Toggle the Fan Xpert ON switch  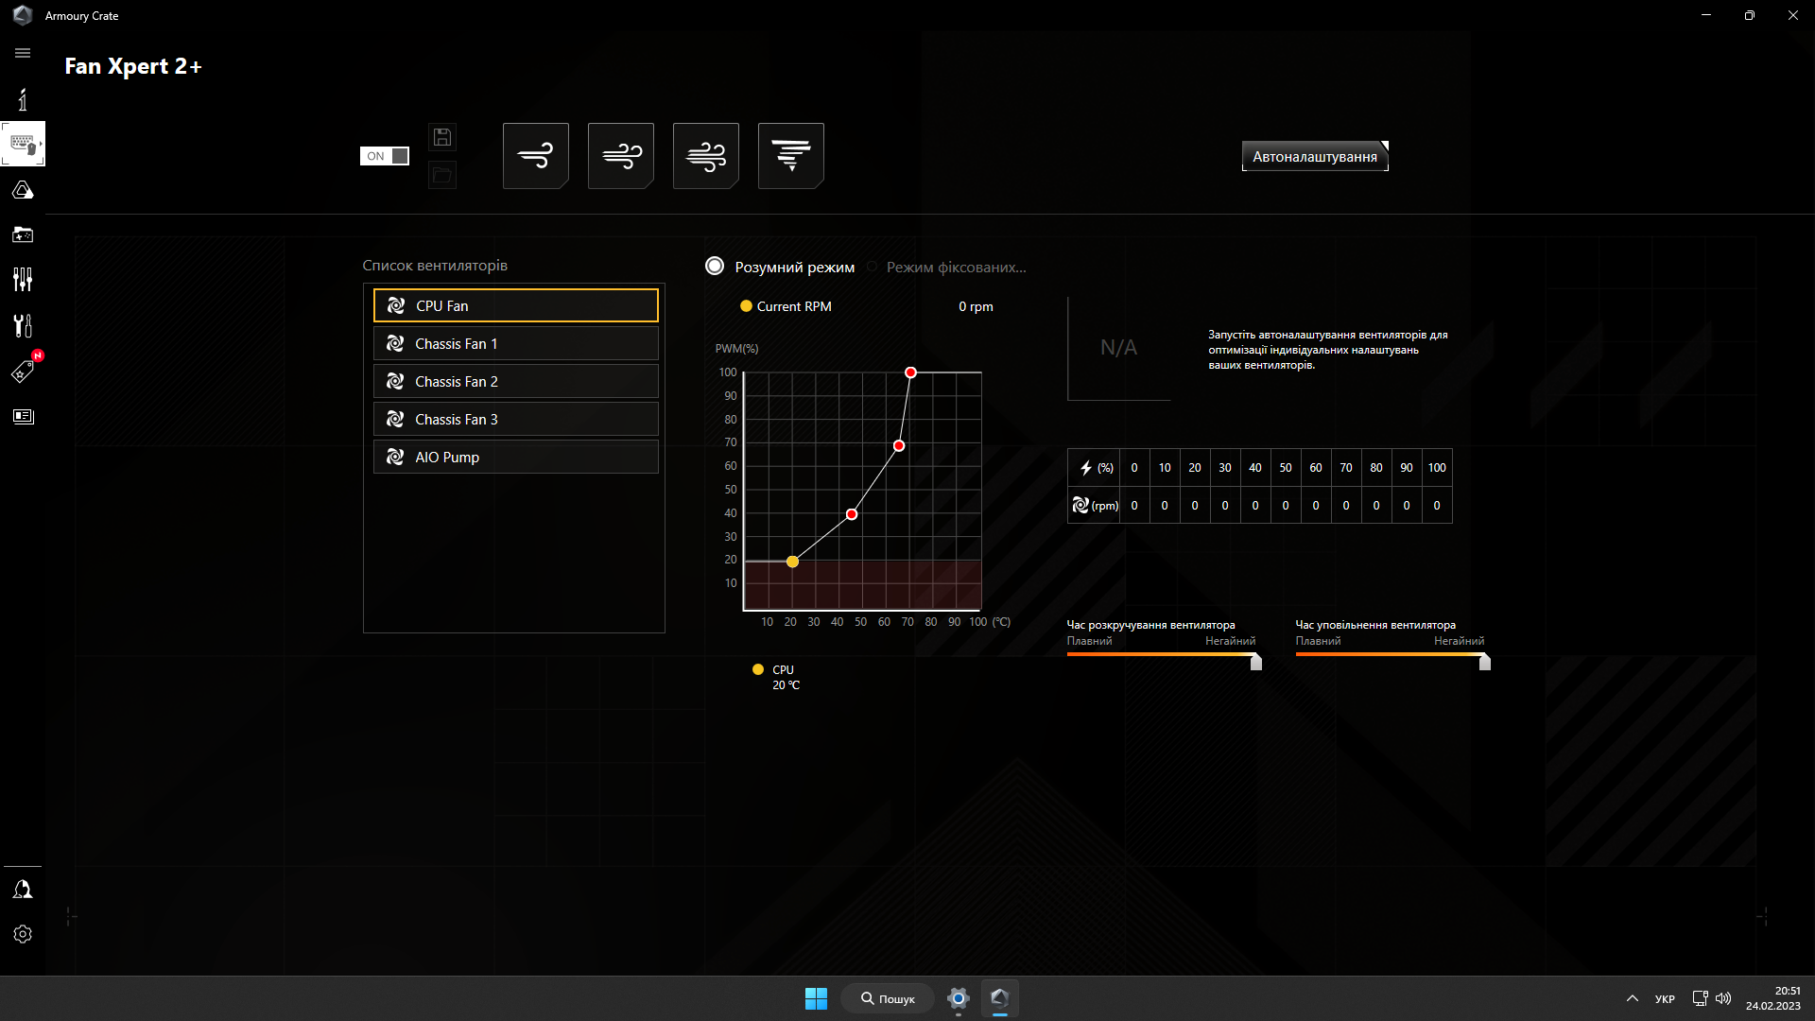point(384,156)
